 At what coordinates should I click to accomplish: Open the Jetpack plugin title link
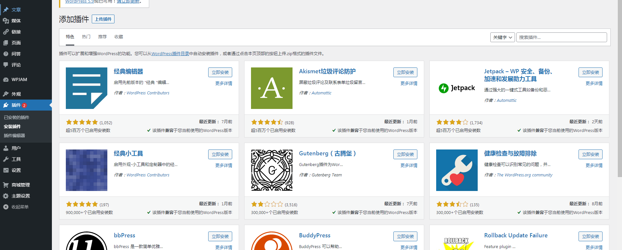click(518, 75)
